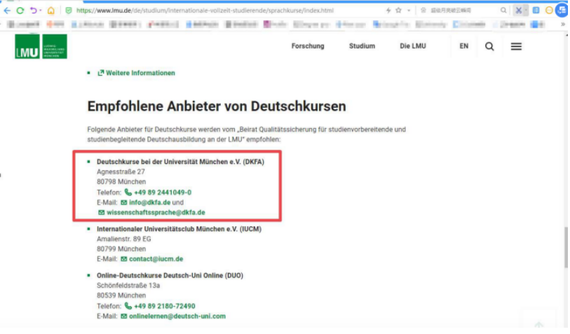Click the contact@iucm.de email link
This screenshot has height=334, width=570.
click(152, 260)
